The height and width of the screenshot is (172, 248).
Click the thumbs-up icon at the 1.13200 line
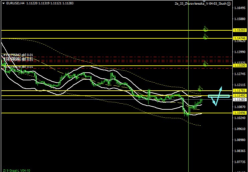click(x=206, y=64)
